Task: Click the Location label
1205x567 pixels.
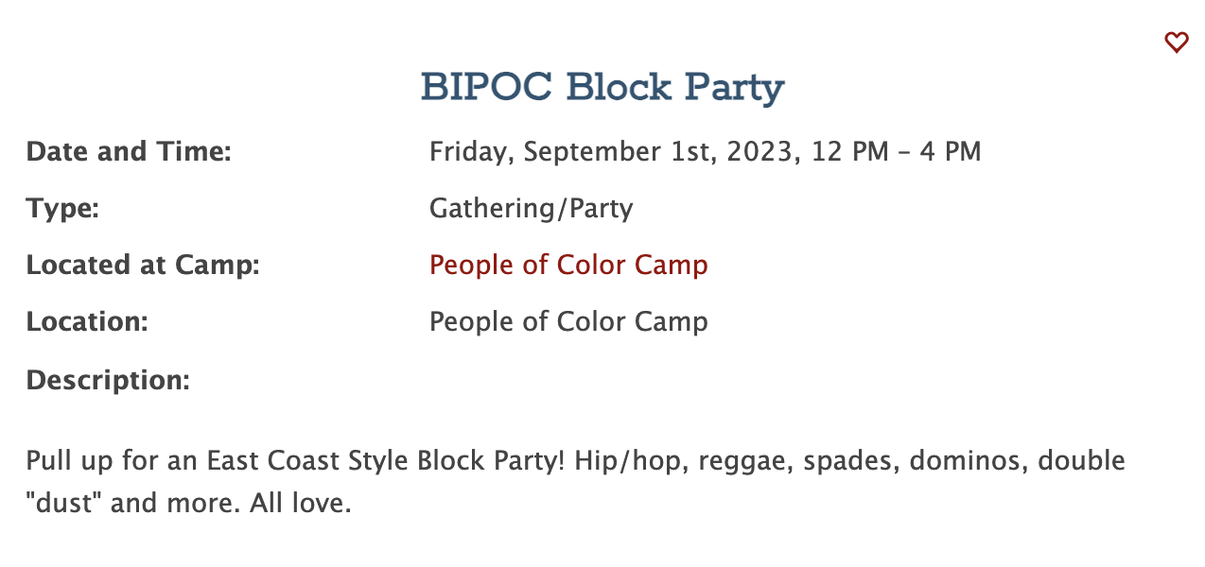Action: click(x=87, y=321)
